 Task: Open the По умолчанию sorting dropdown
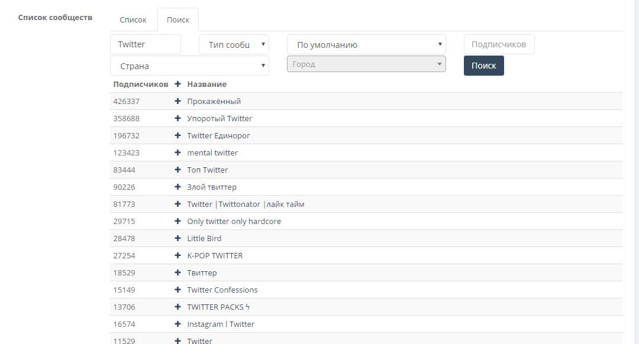(x=366, y=44)
